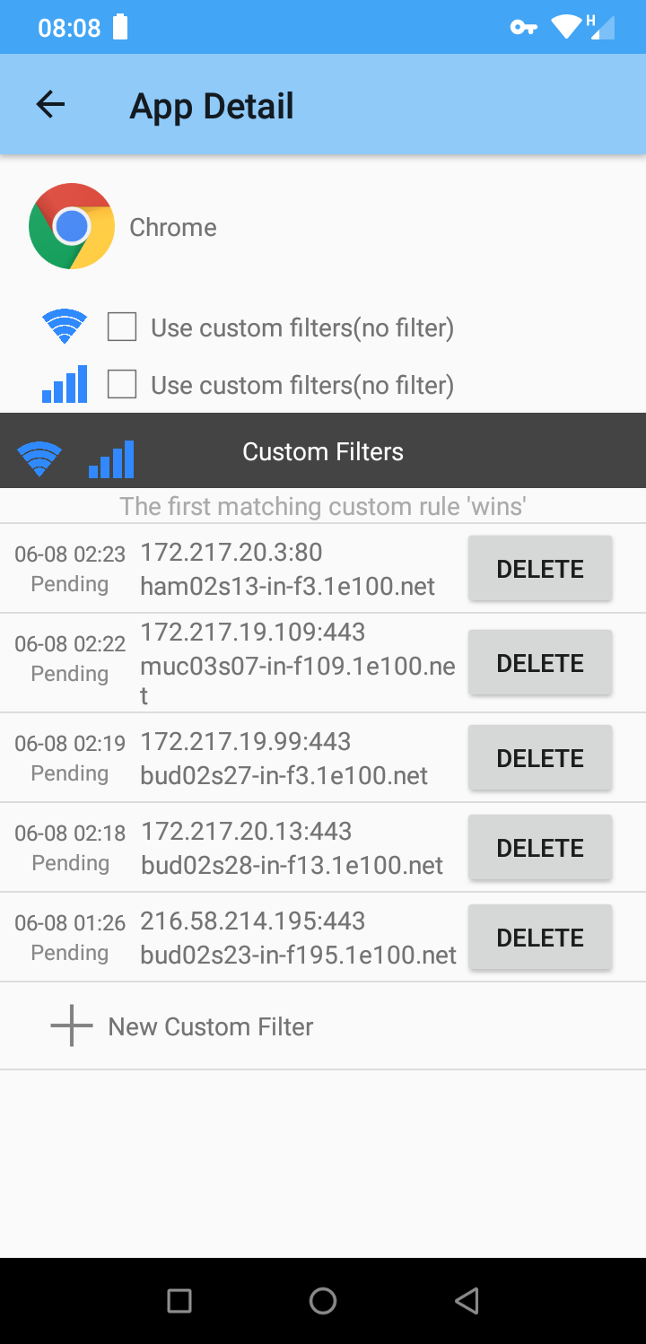This screenshot has height=1344, width=646.
Task: Tap mobile data icon in Custom Filters header
Action: 111,459
